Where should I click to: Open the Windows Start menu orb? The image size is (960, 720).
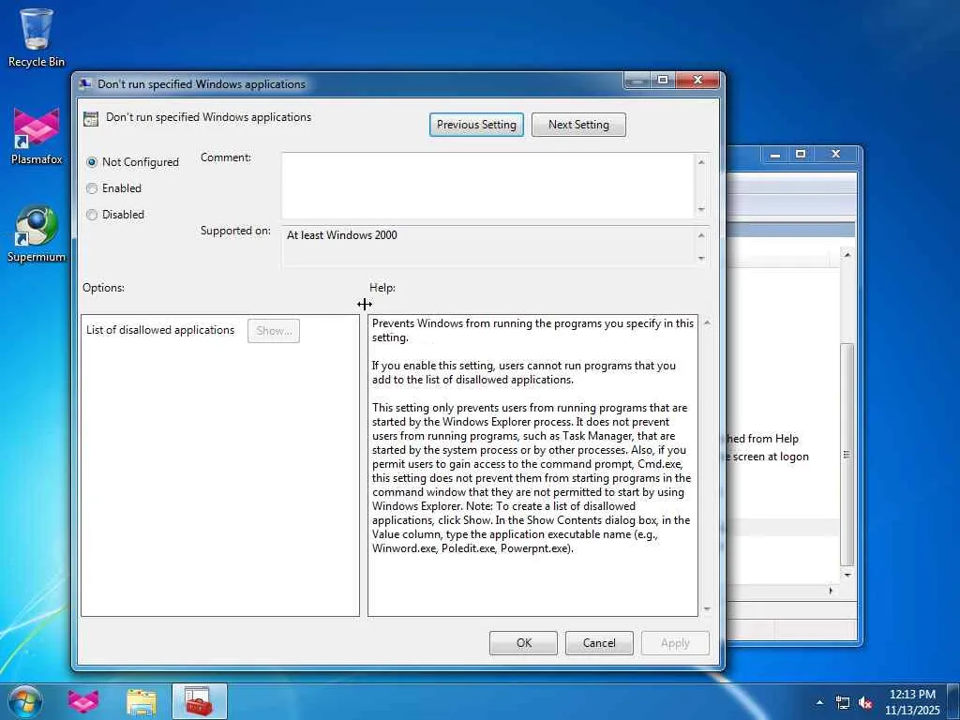pyautogui.click(x=25, y=701)
